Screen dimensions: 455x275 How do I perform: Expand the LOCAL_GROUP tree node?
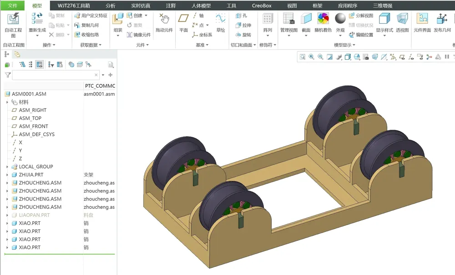tap(7, 167)
